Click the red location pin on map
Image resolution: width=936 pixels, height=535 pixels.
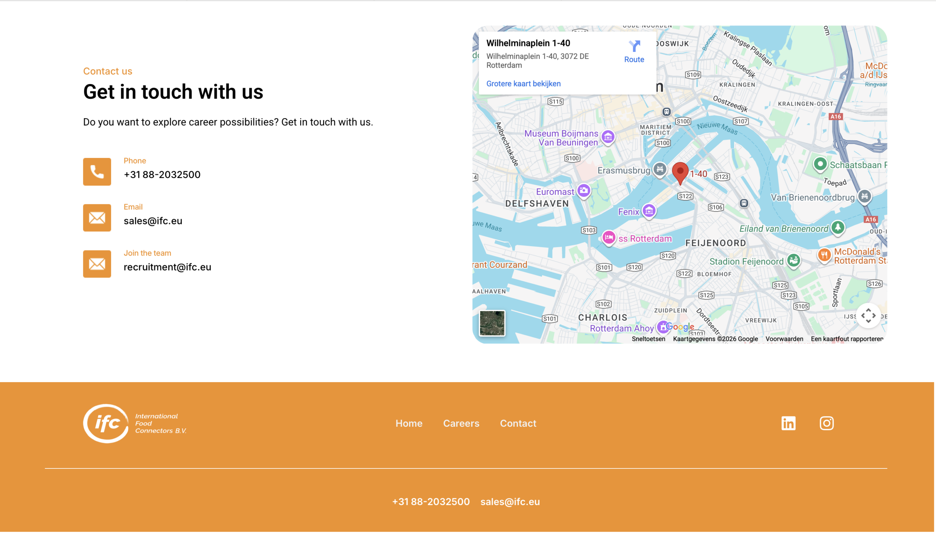pyautogui.click(x=680, y=172)
